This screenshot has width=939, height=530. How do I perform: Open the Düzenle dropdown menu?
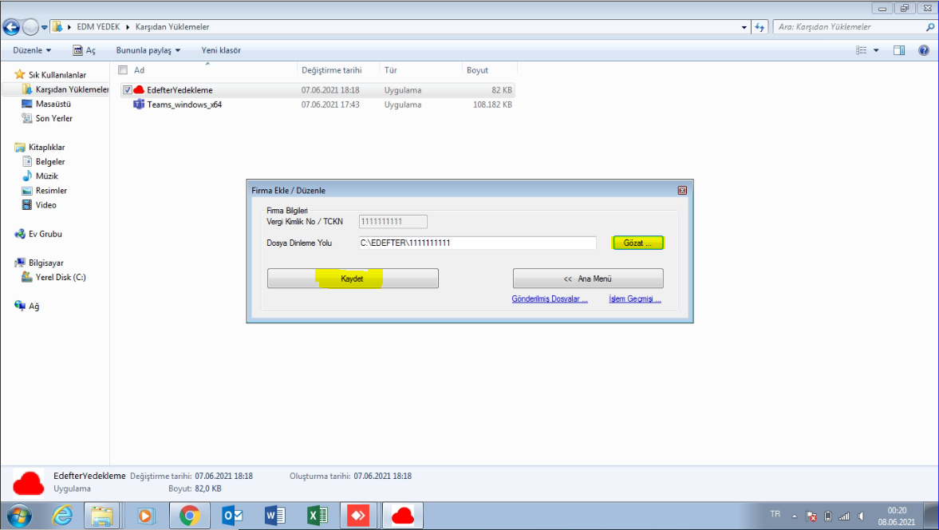point(32,50)
